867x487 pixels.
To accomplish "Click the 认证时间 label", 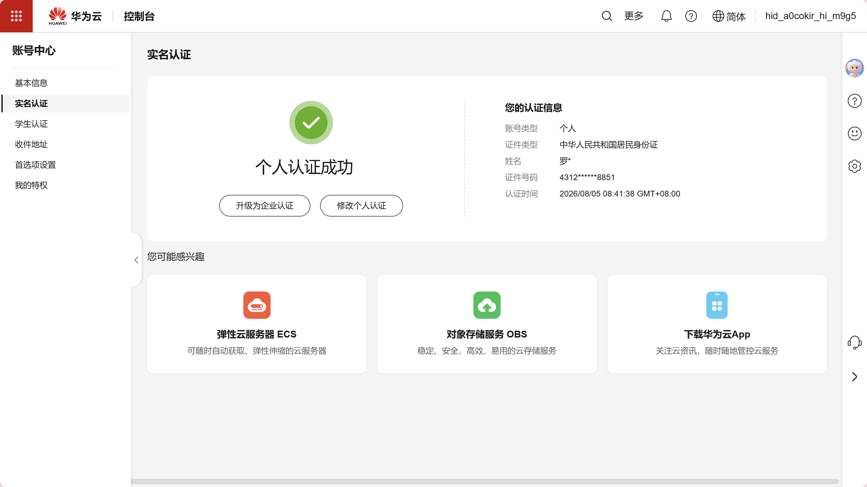I will click(x=521, y=194).
